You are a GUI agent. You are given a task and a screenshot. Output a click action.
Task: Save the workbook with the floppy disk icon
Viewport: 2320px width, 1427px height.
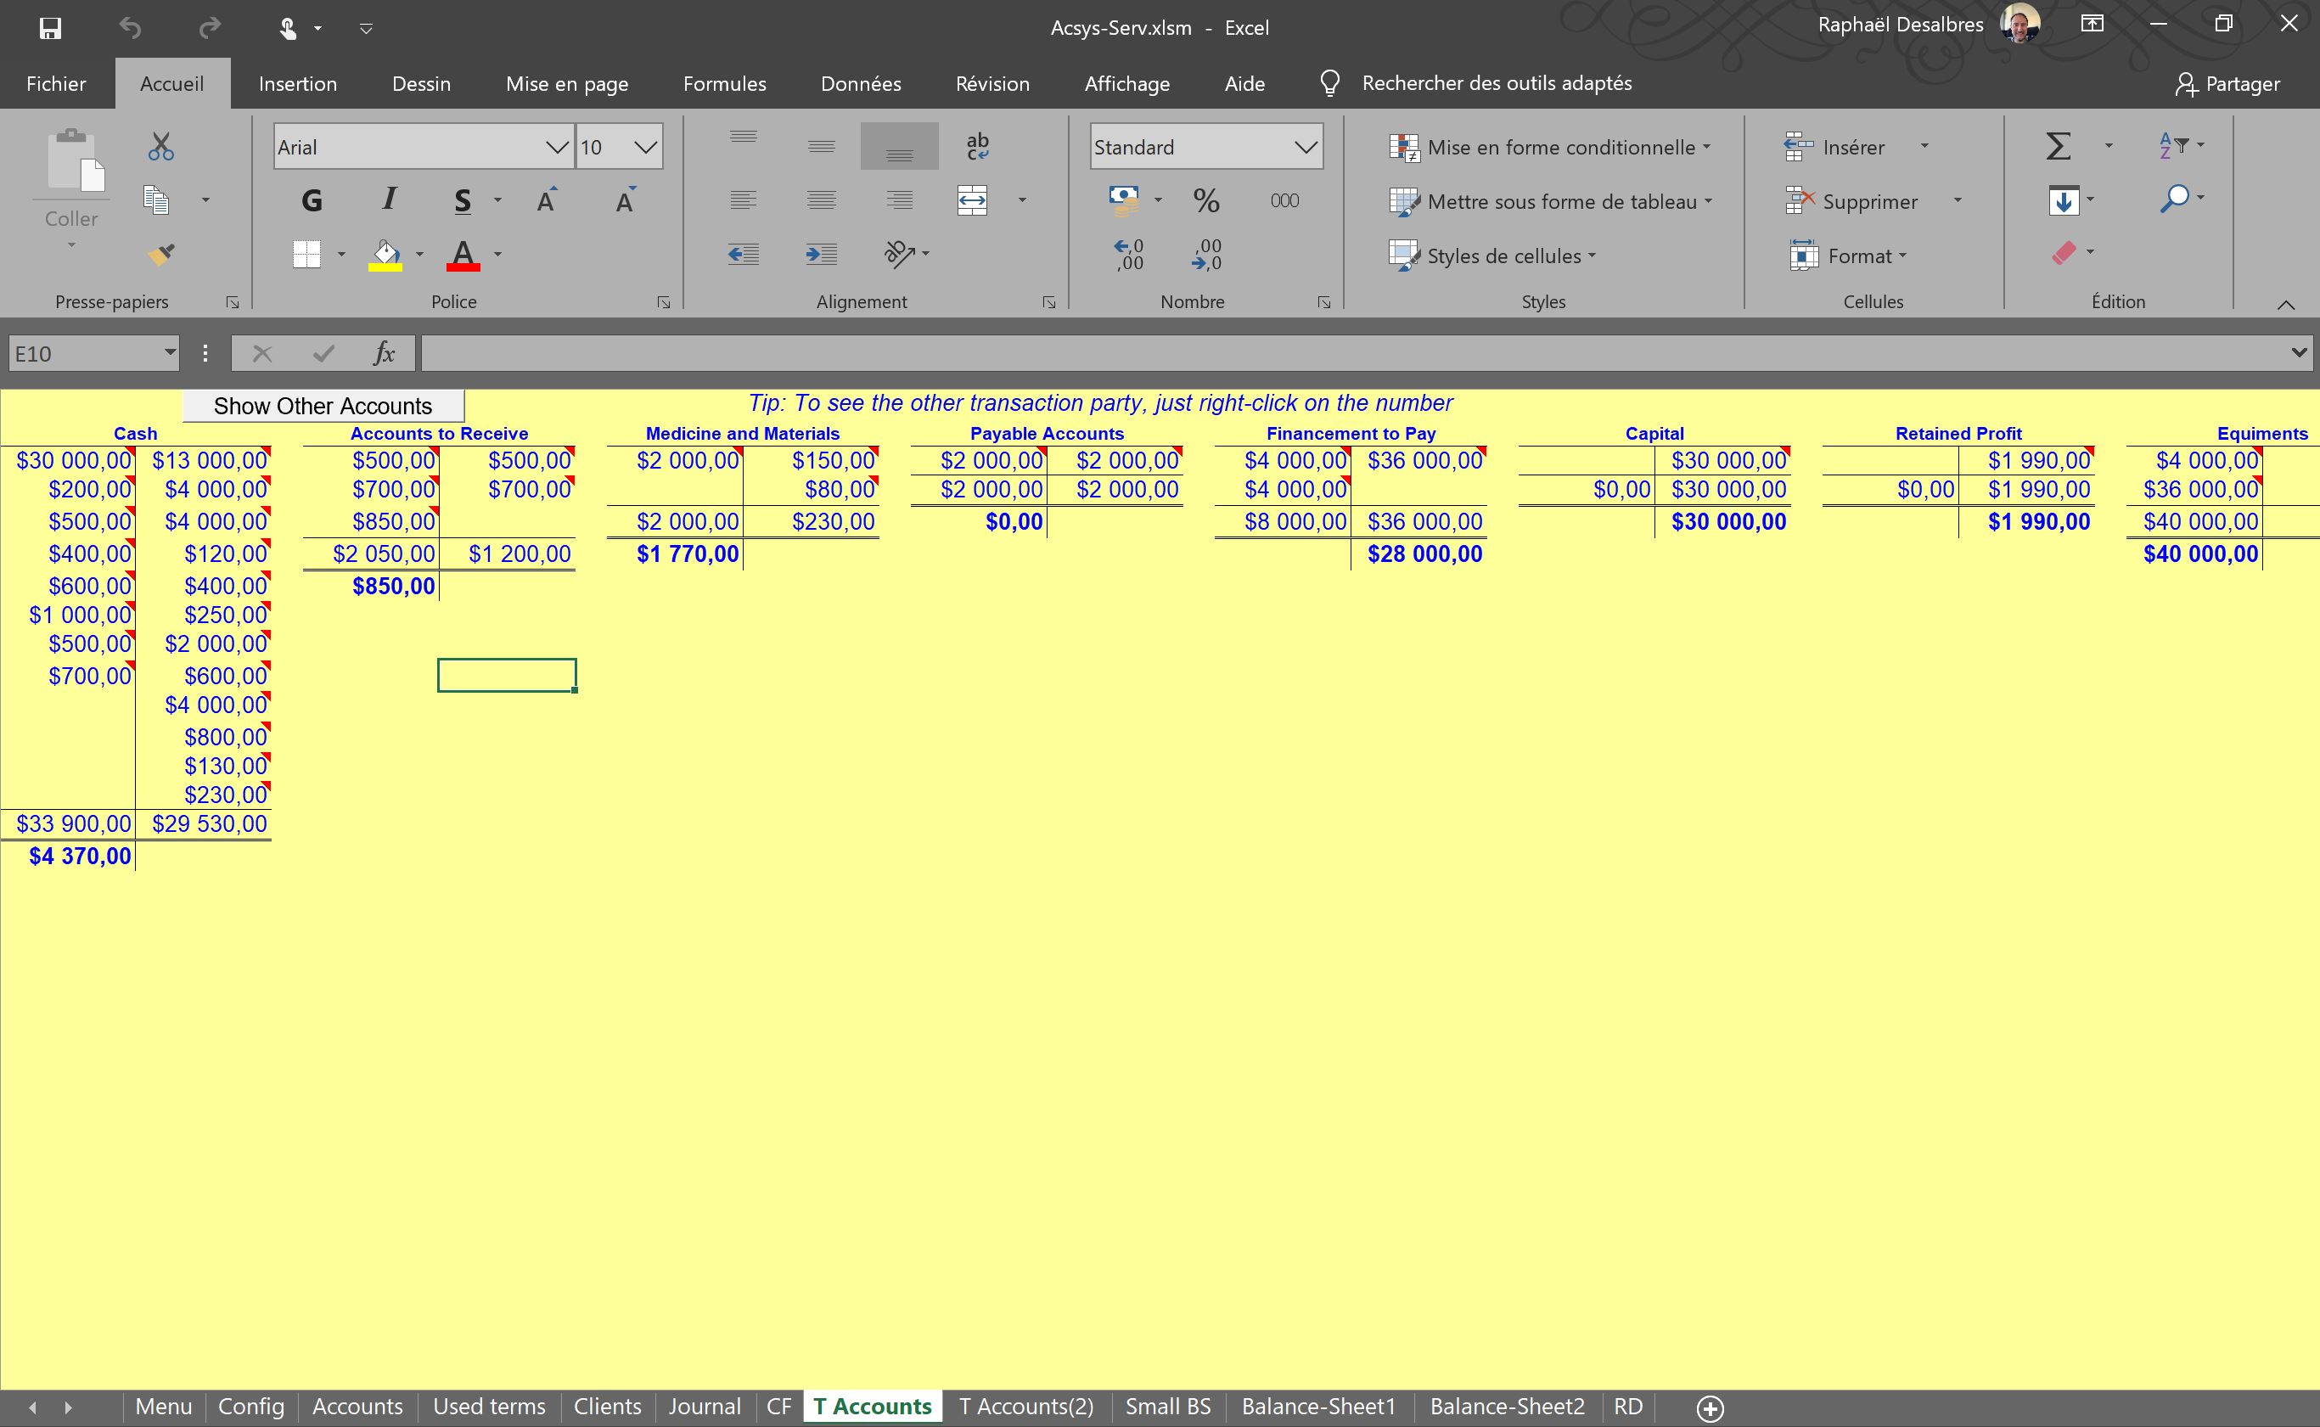click(x=50, y=28)
